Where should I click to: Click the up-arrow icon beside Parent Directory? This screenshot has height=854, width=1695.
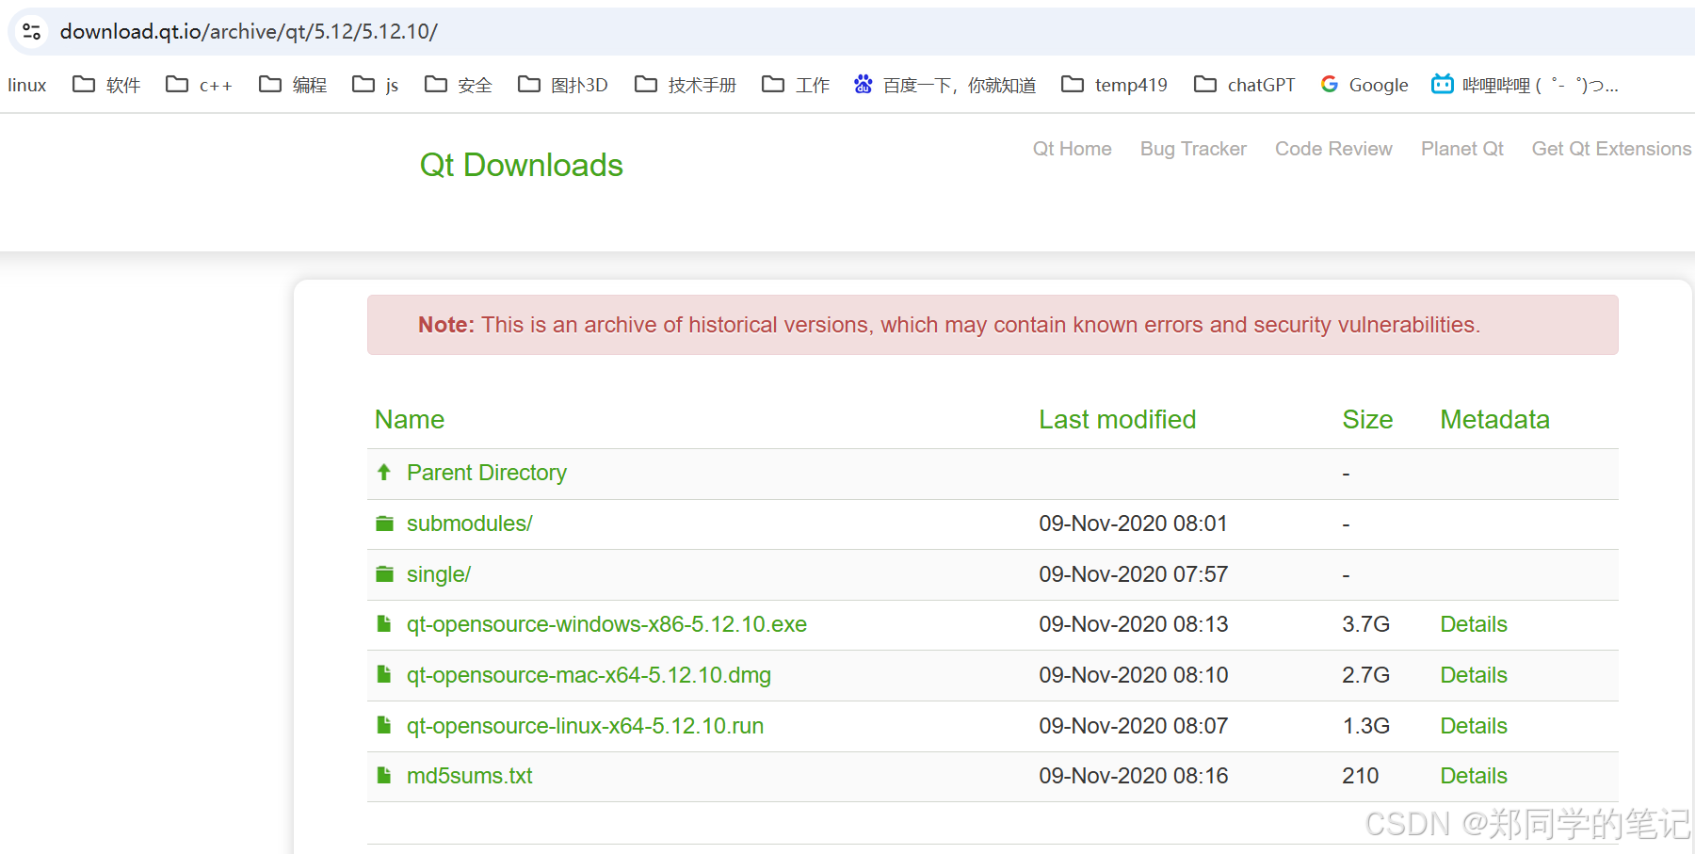tap(384, 472)
